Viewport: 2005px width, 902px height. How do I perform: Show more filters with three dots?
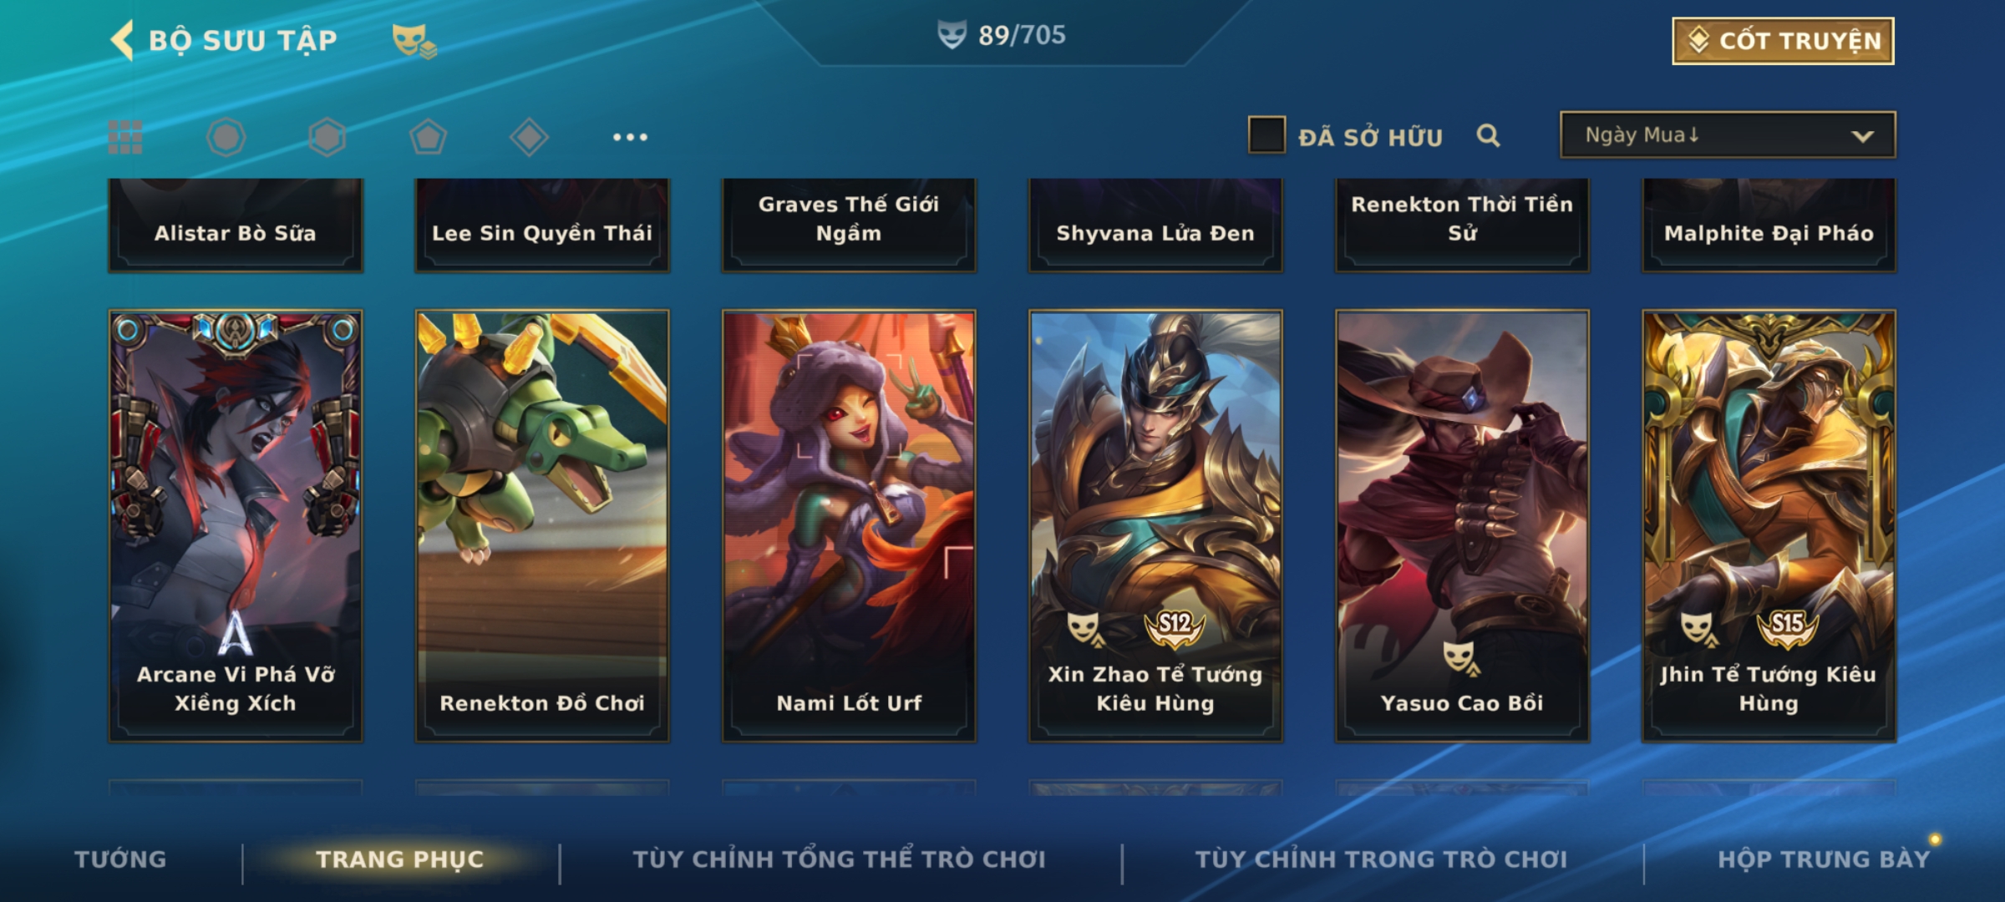pos(630,137)
